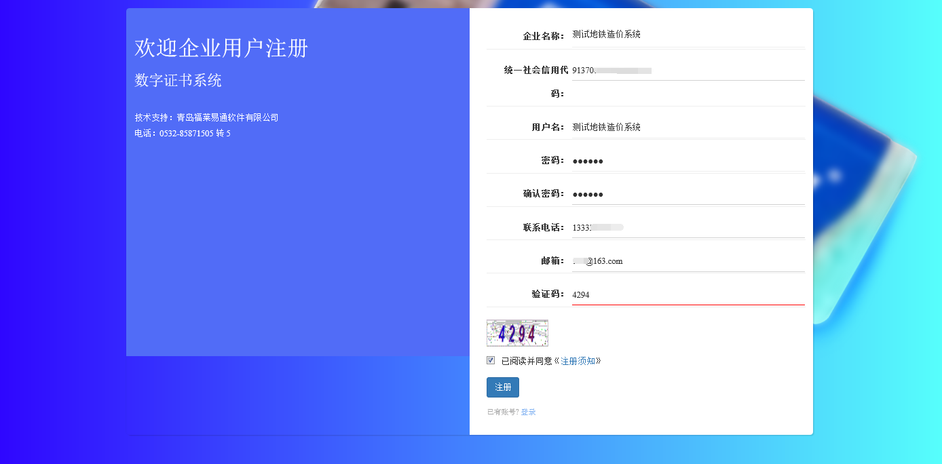Go to login via the 登录 link

click(528, 412)
